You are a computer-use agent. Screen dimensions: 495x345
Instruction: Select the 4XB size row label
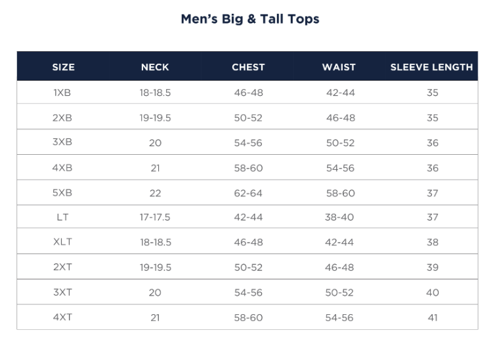(x=62, y=167)
